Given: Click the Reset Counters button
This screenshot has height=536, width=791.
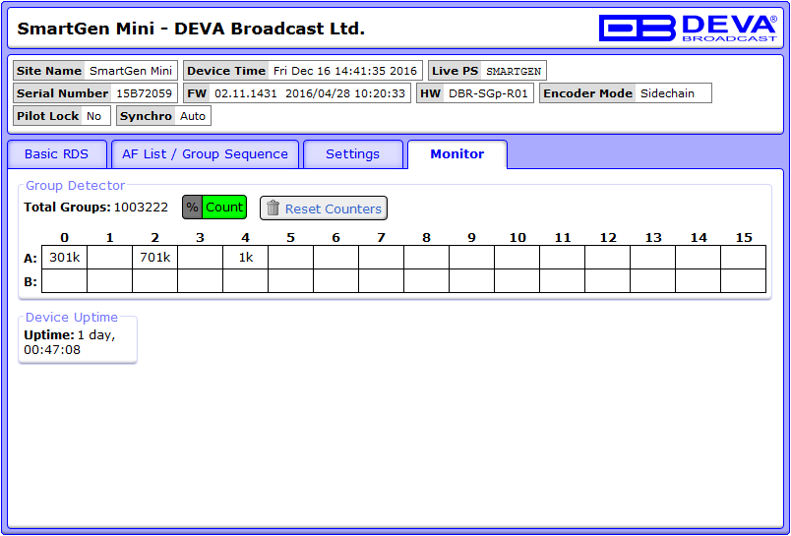Looking at the screenshot, I should (324, 208).
